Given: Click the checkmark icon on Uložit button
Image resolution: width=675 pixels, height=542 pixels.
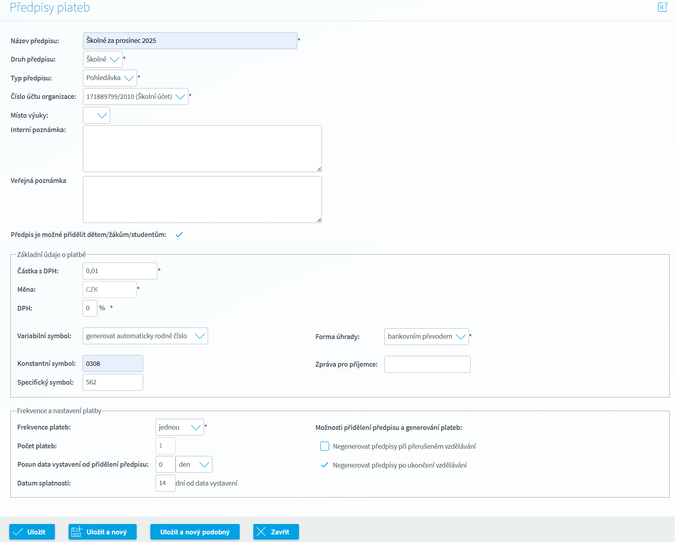Looking at the screenshot, I should [18, 532].
